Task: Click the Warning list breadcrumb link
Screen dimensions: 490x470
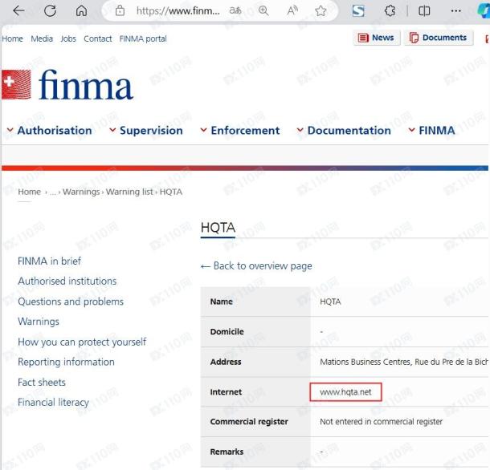Action: (x=129, y=192)
